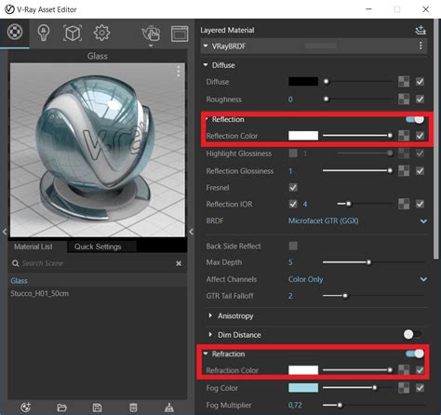Click the Reflection IOR texture map slot

click(x=404, y=204)
